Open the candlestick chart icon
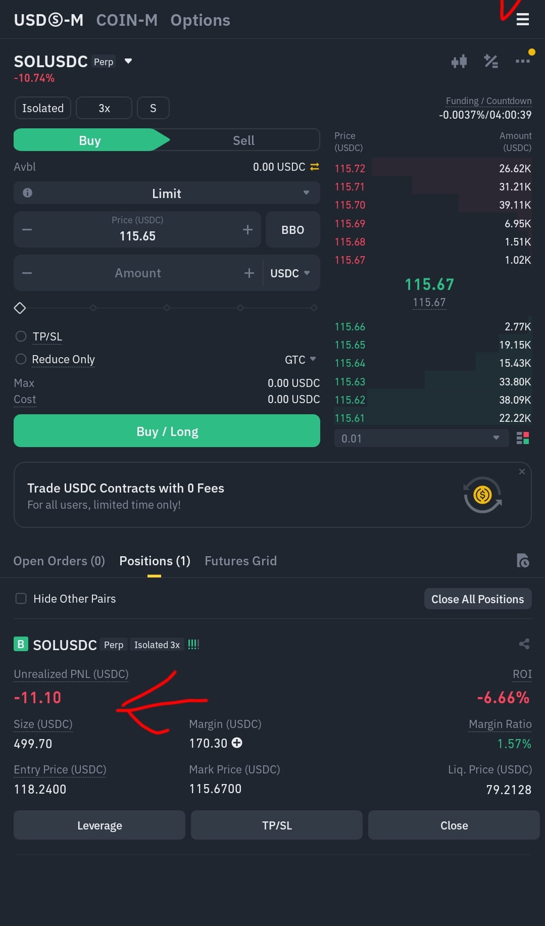 pos(459,62)
